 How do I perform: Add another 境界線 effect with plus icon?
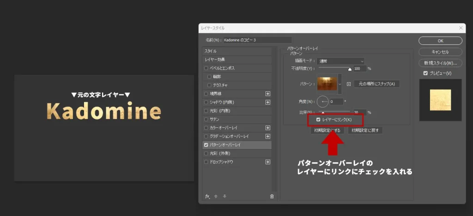(x=267, y=94)
